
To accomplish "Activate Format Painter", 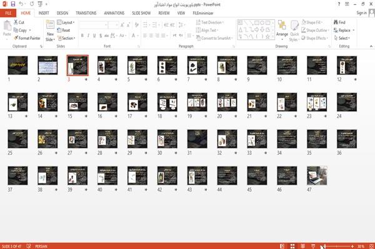I will pyautogui.click(x=27, y=38).
